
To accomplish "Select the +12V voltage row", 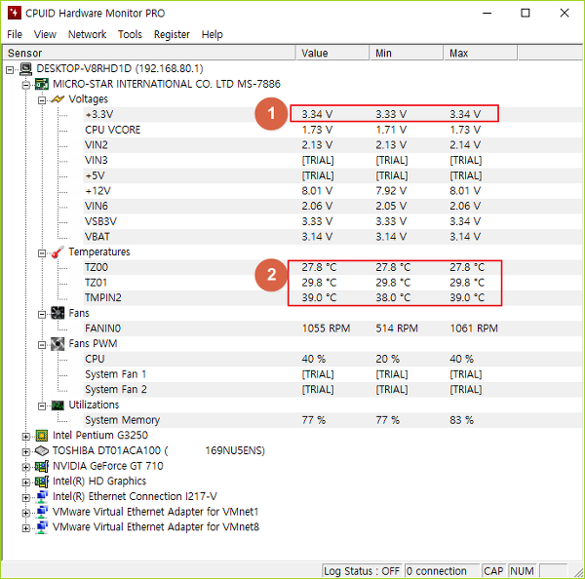I will [x=332, y=191].
